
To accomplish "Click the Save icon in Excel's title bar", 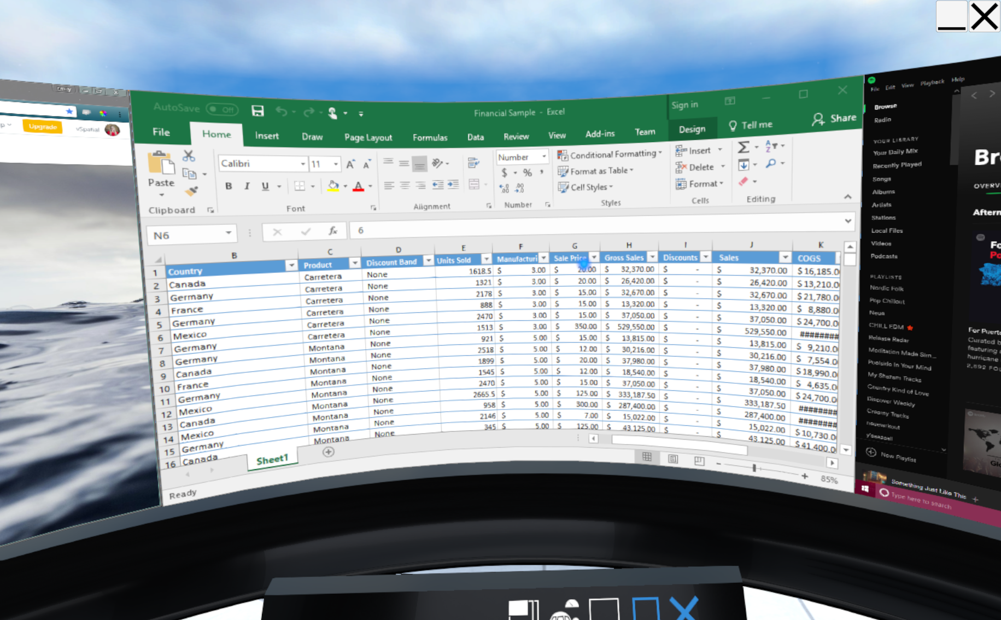I will coord(257,111).
